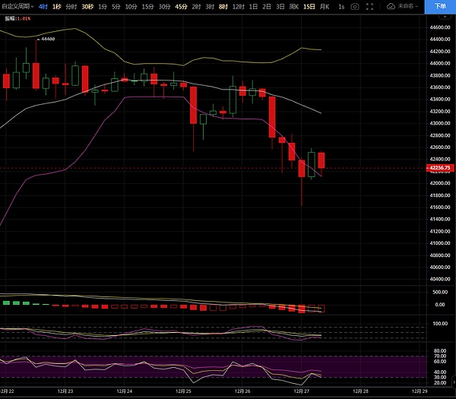Click the 12月 25 date on time axis
This screenshot has width=456, height=399.
pyautogui.click(x=182, y=391)
